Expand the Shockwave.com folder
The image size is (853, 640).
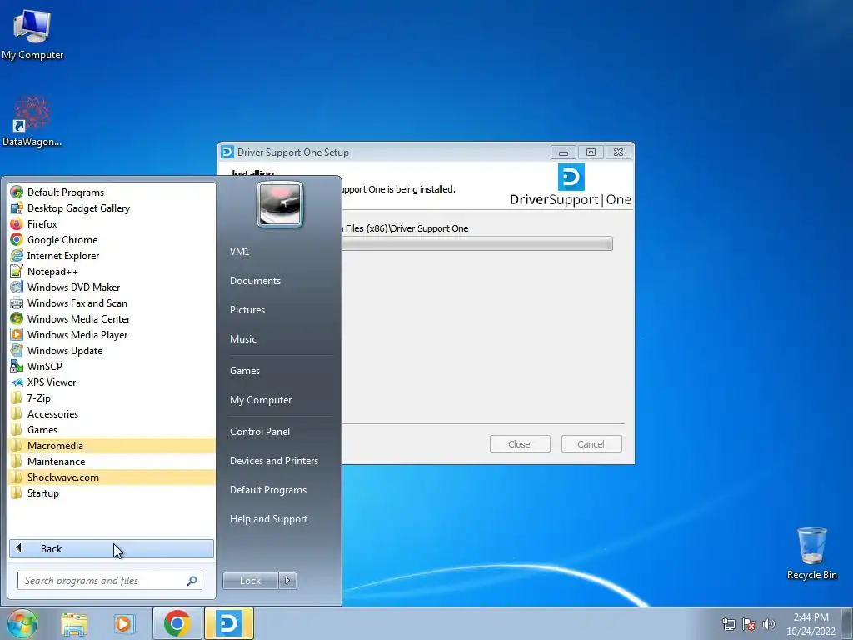[x=112, y=477]
